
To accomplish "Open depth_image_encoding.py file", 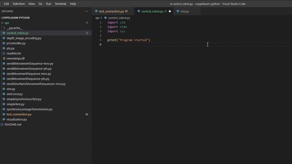I will [x=24, y=38].
